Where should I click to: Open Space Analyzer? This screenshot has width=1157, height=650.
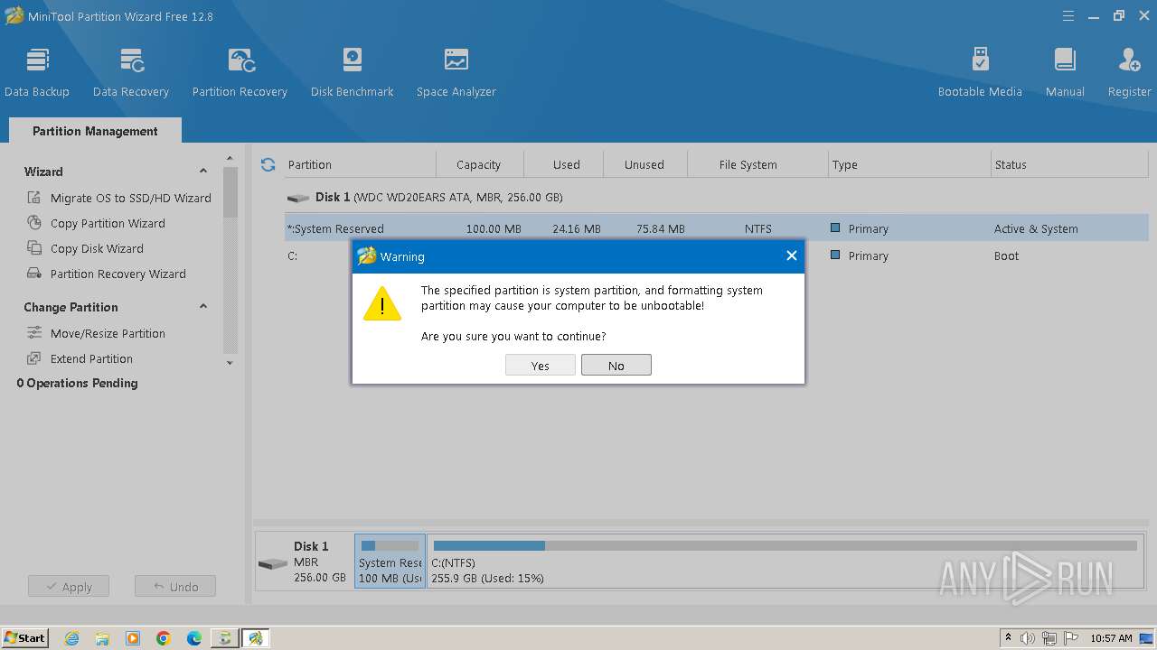(x=456, y=72)
